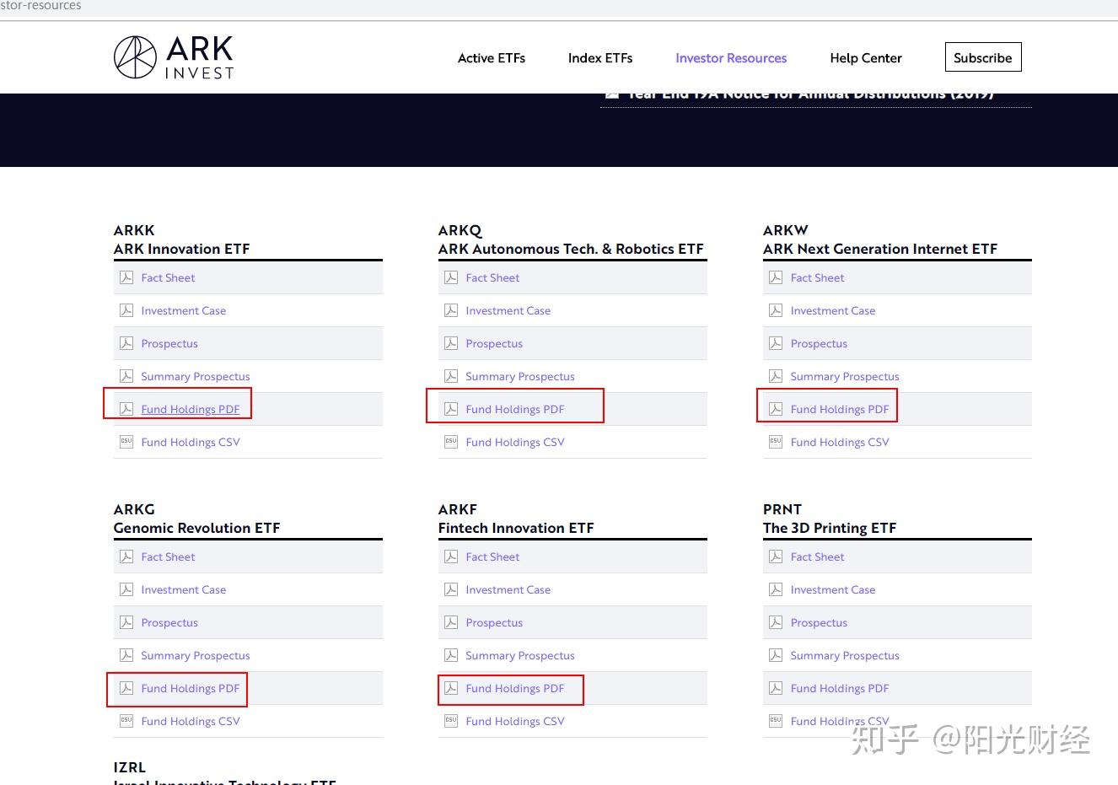Image resolution: width=1118 pixels, height=785 pixels.
Task: Select the Investor Resources nav item
Action: pos(730,57)
